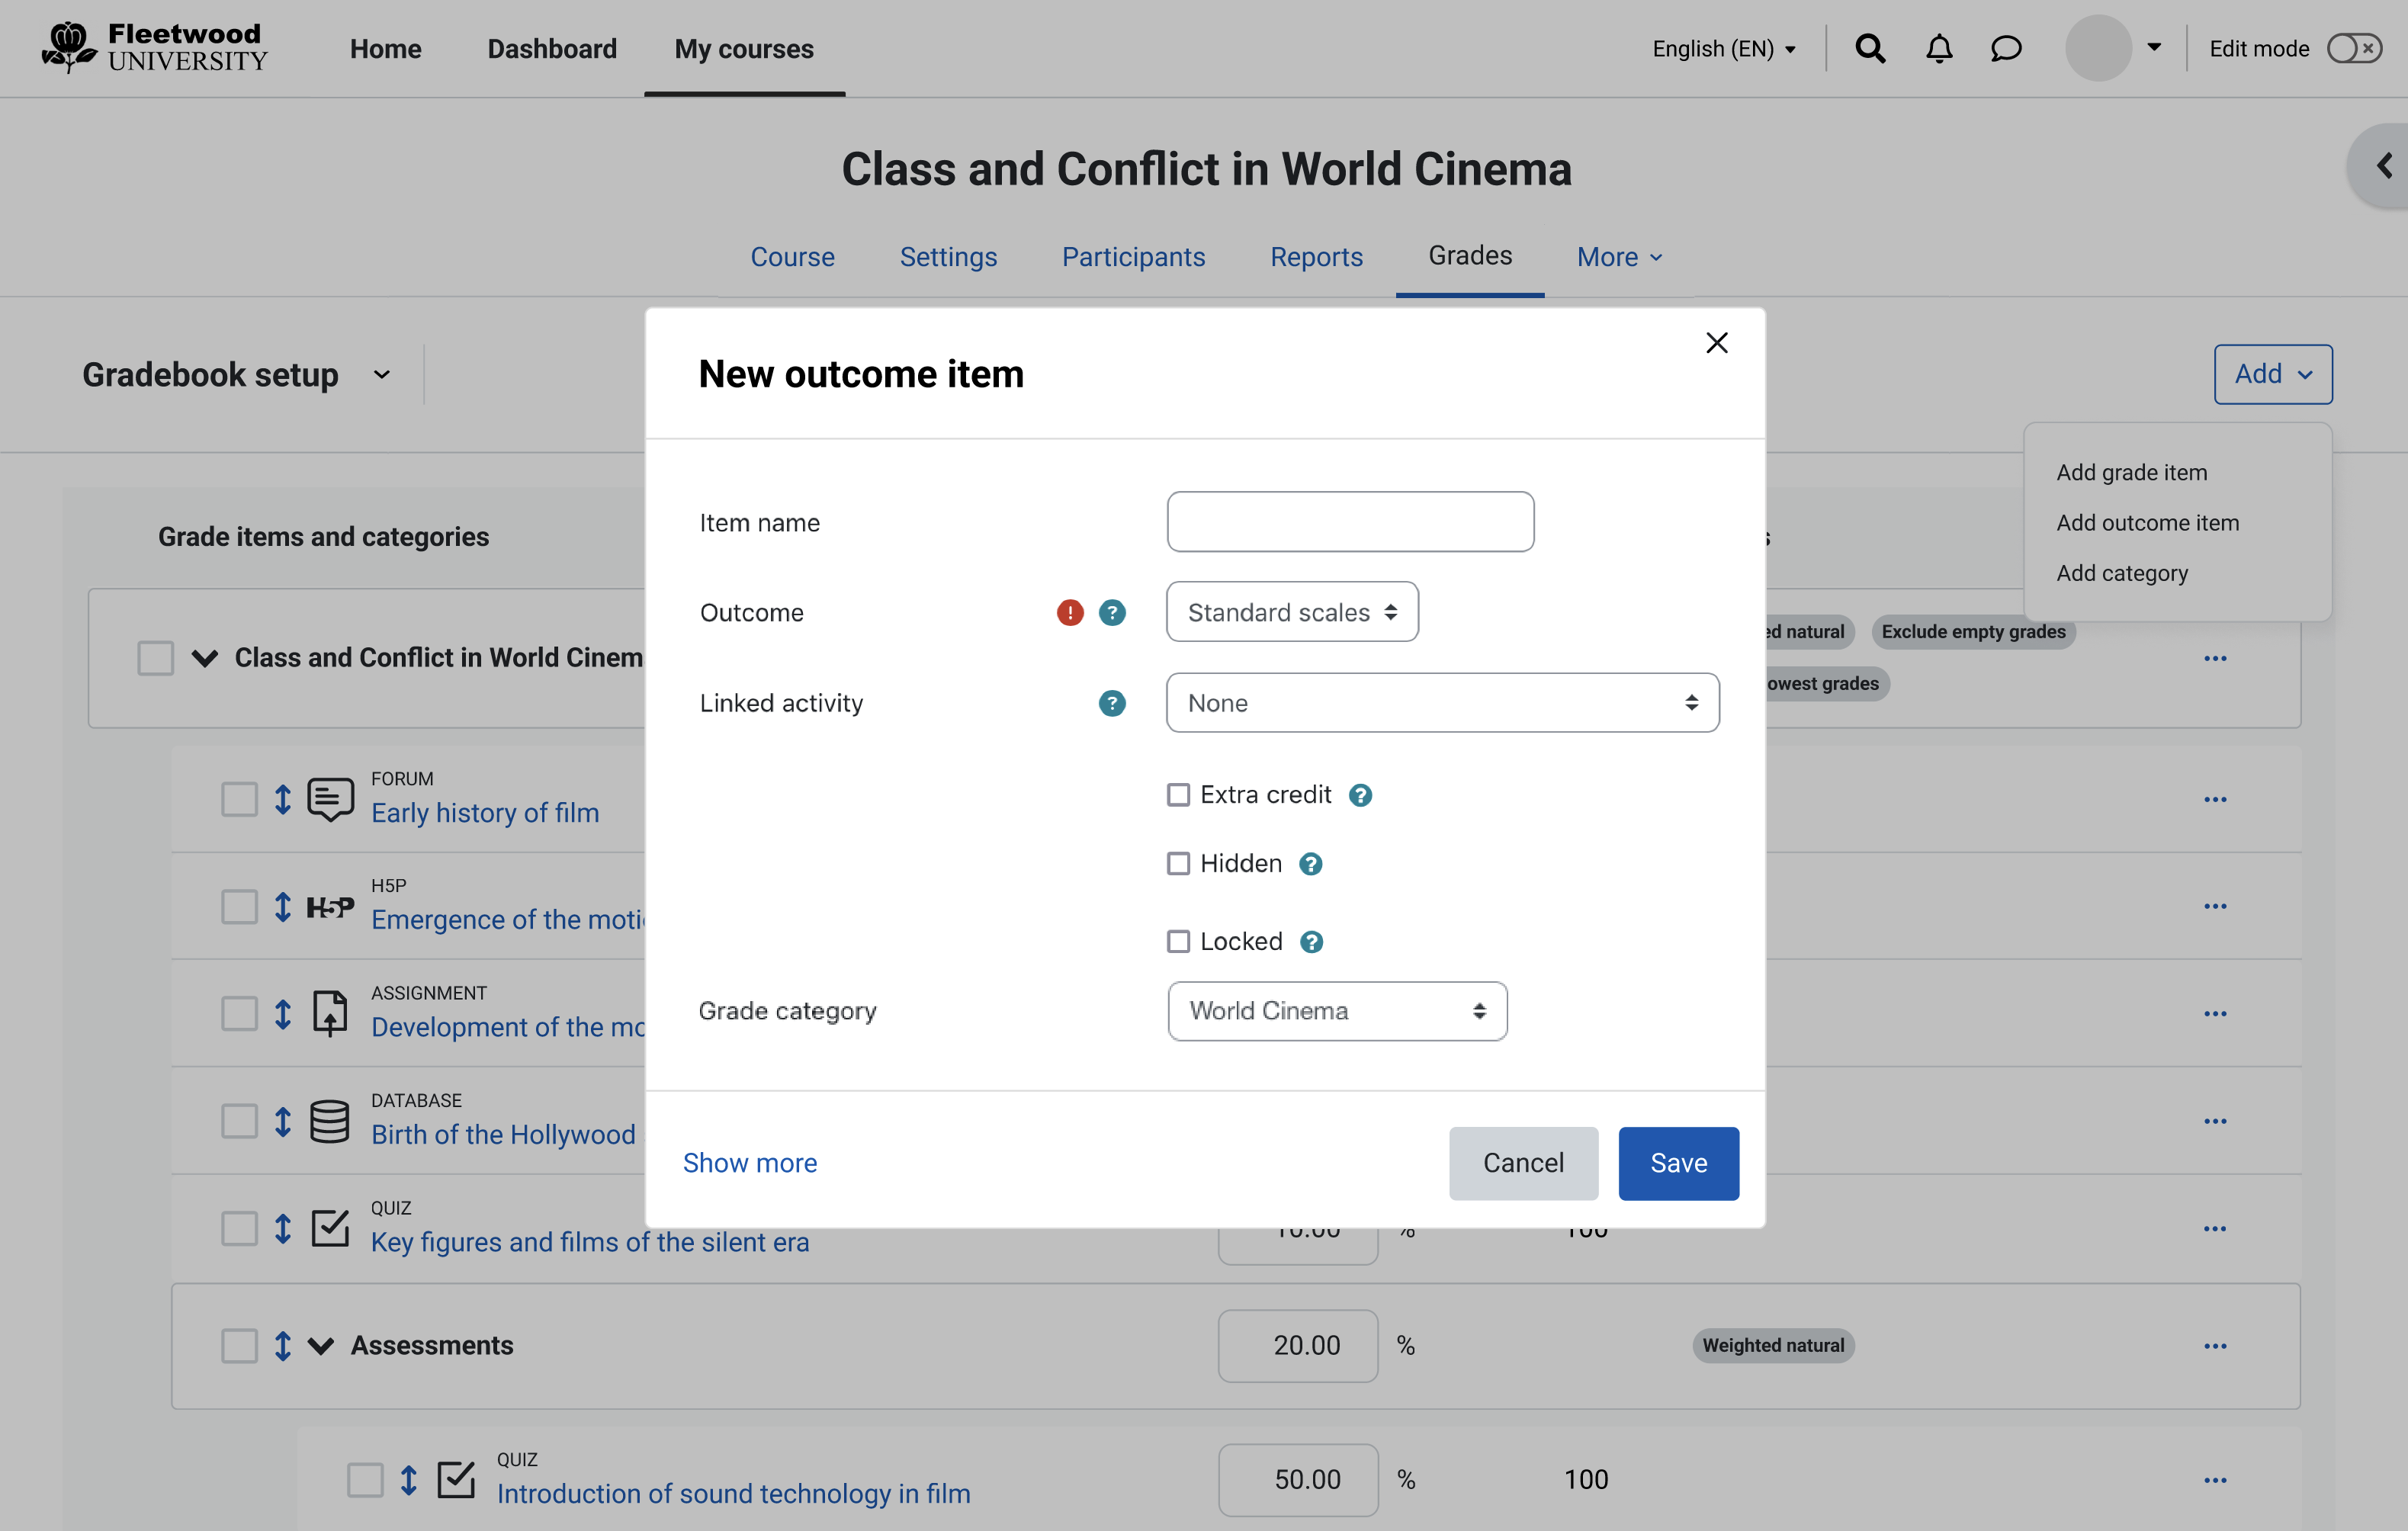Click the Show more link
2408x1531 pixels.
click(750, 1163)
